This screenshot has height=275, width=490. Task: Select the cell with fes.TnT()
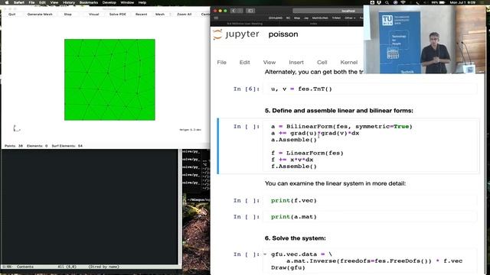tap(371, 89)
